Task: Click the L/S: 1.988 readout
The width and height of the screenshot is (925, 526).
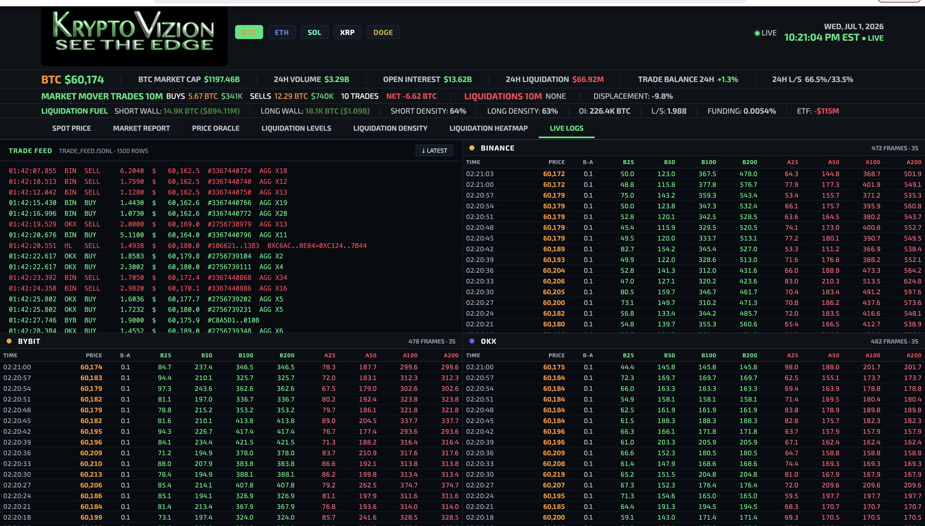Action: tap(669, 111)
